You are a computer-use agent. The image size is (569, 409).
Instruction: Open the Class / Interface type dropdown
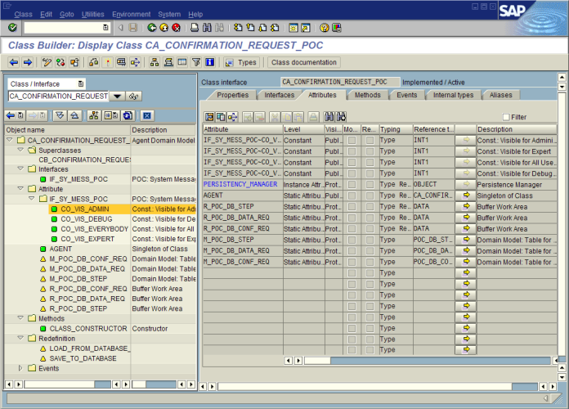[x=81, y=84]
